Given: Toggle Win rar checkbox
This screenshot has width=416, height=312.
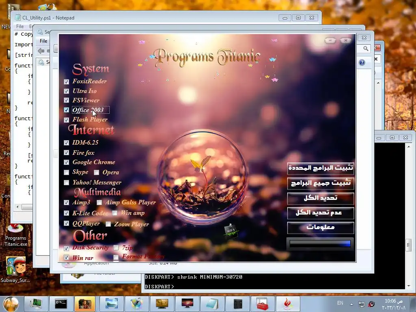Looking at the screenshot, I should pos(66,258).
